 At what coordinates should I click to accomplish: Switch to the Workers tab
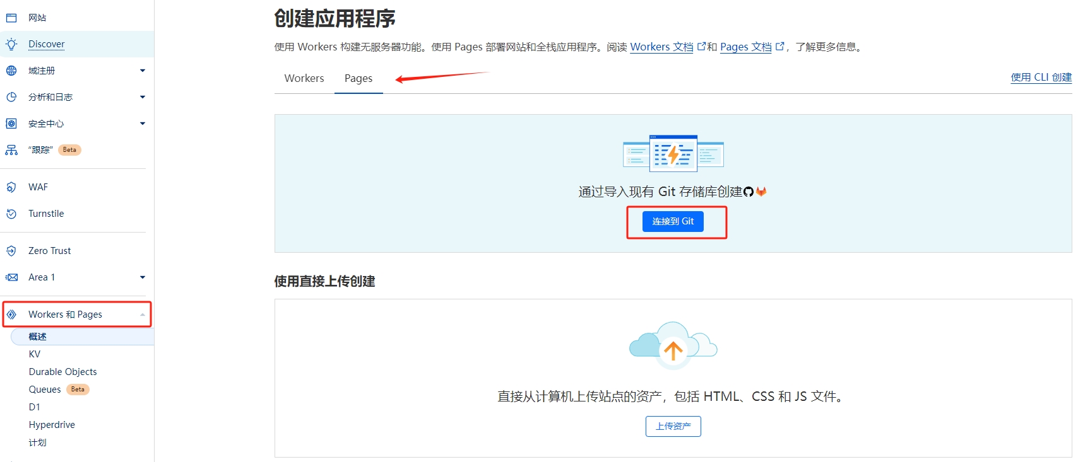coord(304,78)
